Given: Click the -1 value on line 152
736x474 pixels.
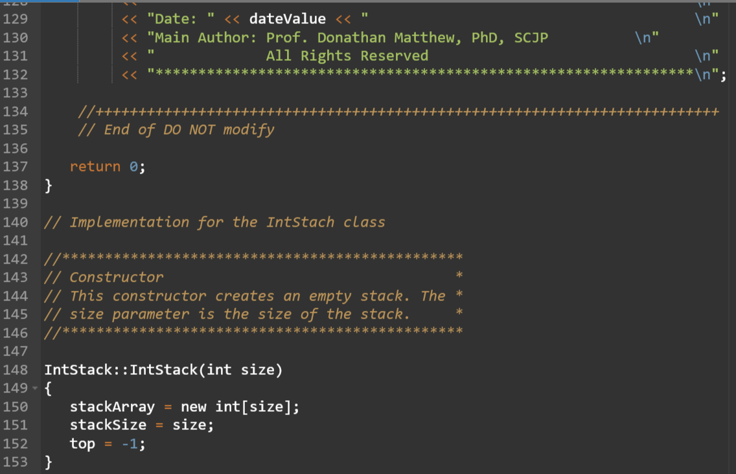Looking at the screenshot, I should [x=129, y=444].
